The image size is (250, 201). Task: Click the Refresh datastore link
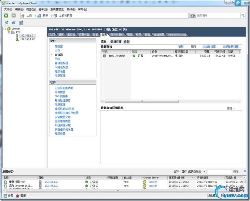(181, 46)
